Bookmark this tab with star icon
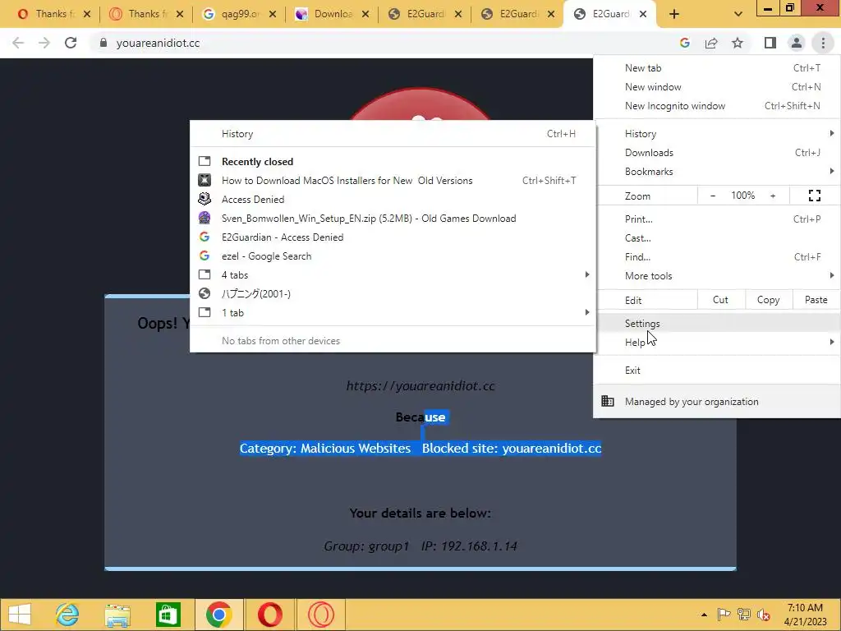The image size is (841, 631). (x=738, y=43)
